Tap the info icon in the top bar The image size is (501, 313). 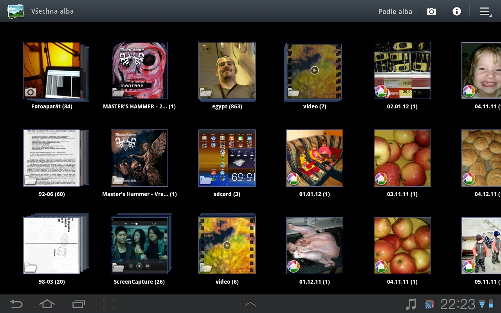456,11
